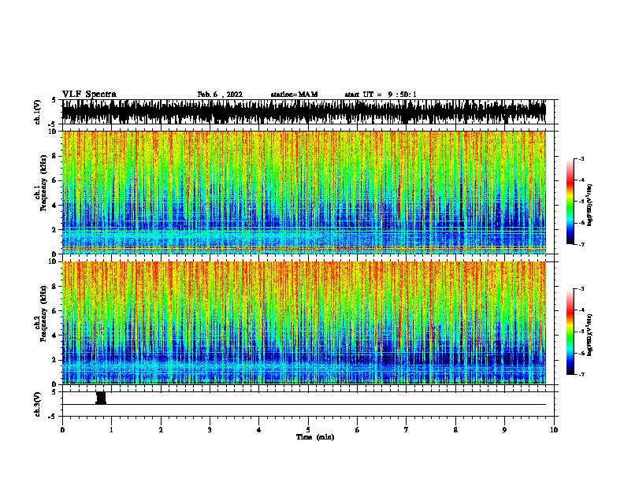Click the 'Feb. 6 , 2022' date text
The width and height of the screenshot is (624, 482).
click(220, 95)
